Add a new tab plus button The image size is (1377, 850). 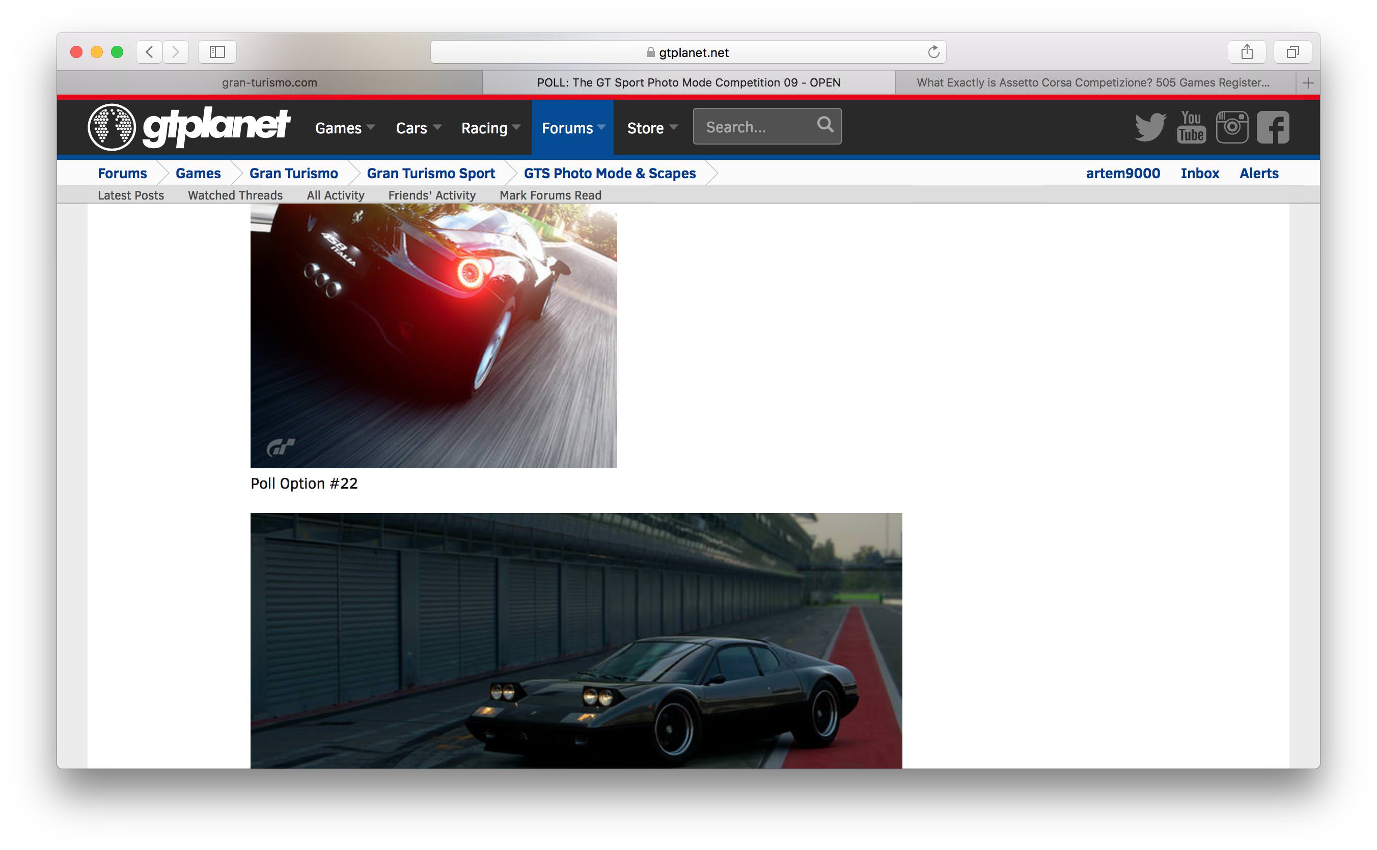click(1308, 82)
